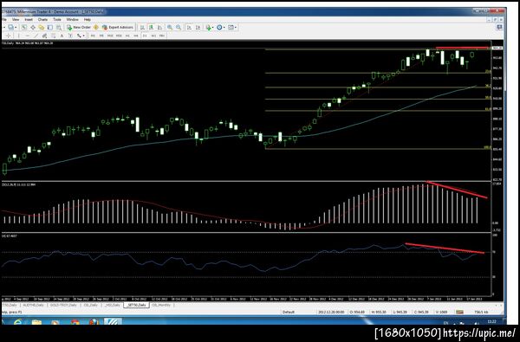
Task: Set timeframe to W1
Action: (153, 35)
